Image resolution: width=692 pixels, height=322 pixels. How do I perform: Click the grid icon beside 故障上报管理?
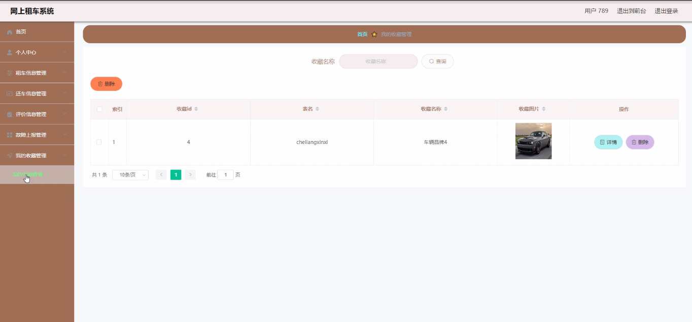10,135
